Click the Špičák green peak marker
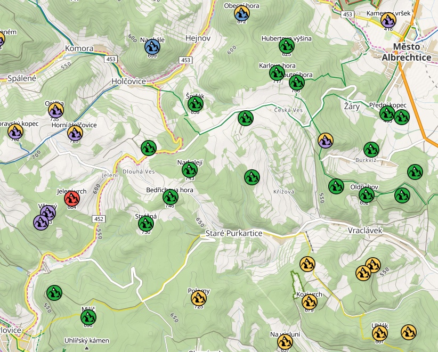 coord(196,104)
